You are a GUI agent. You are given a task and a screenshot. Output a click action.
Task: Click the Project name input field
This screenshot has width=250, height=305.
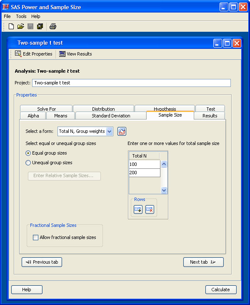[x=131, y=83]
